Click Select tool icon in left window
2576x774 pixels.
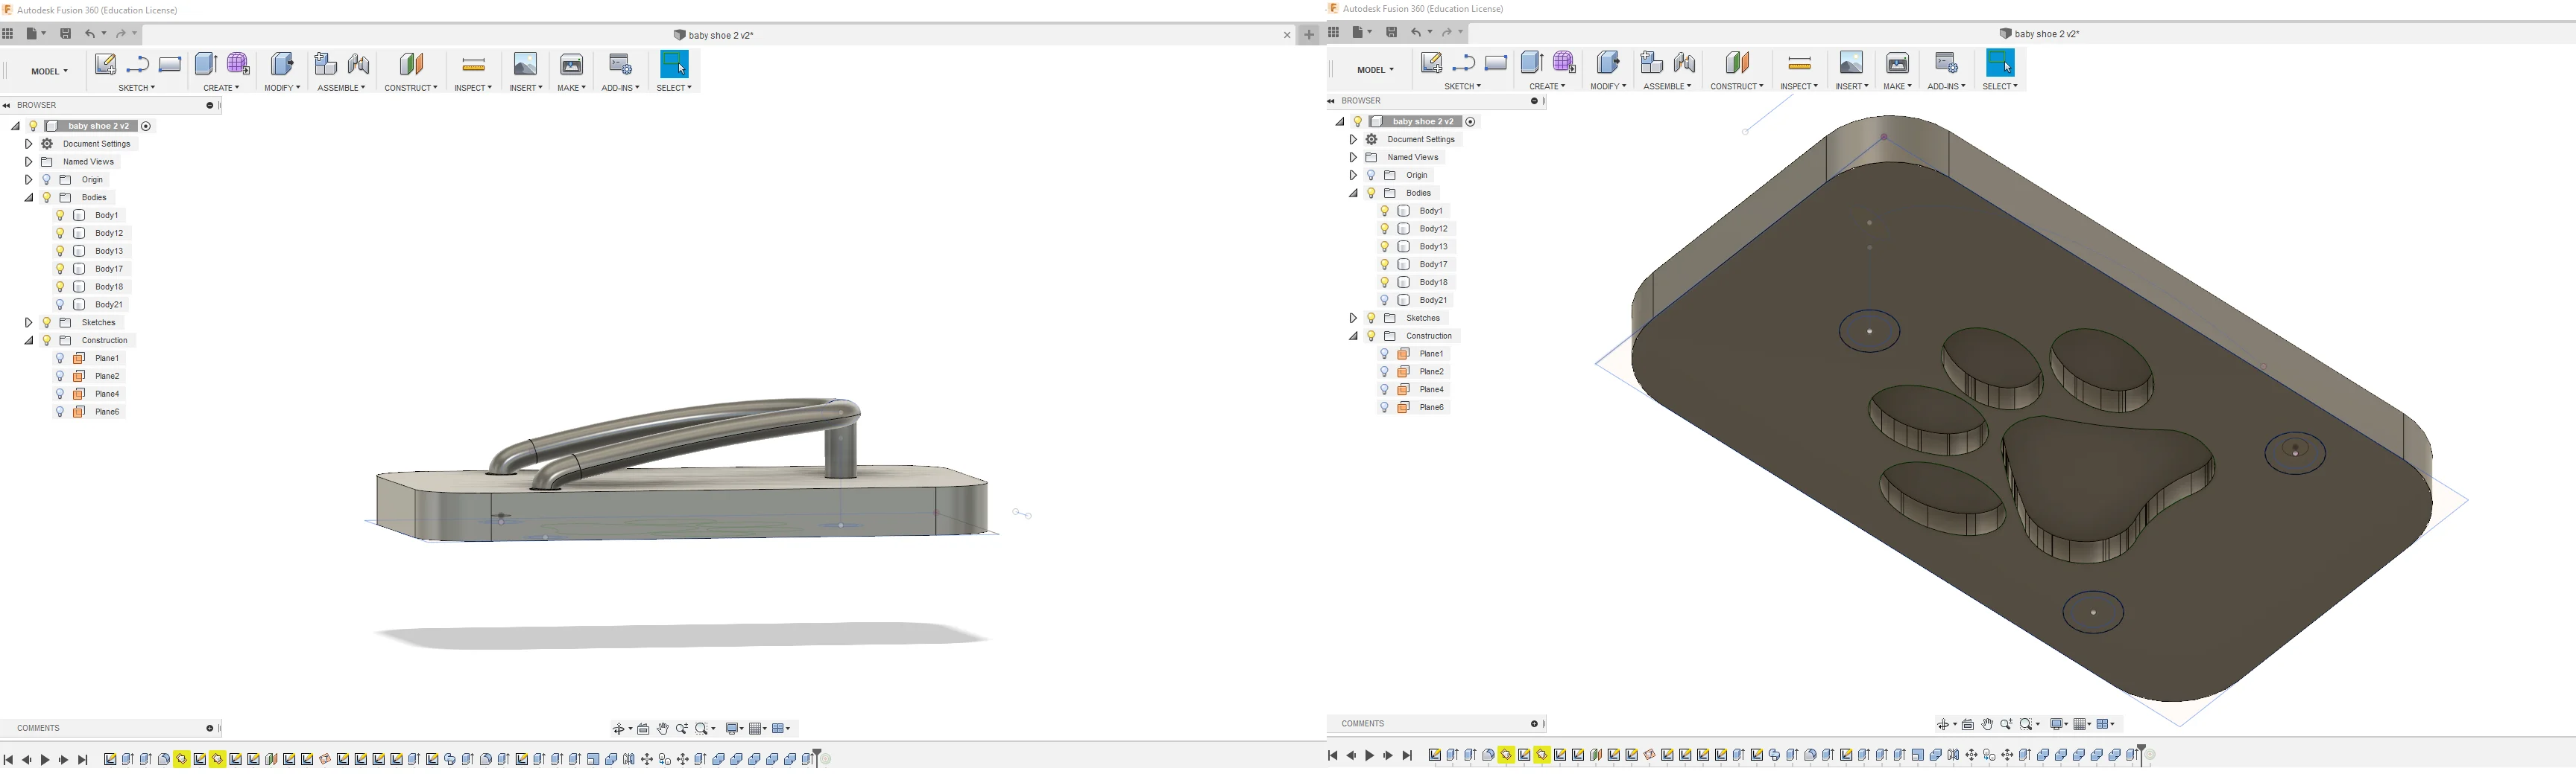(674, 65)
